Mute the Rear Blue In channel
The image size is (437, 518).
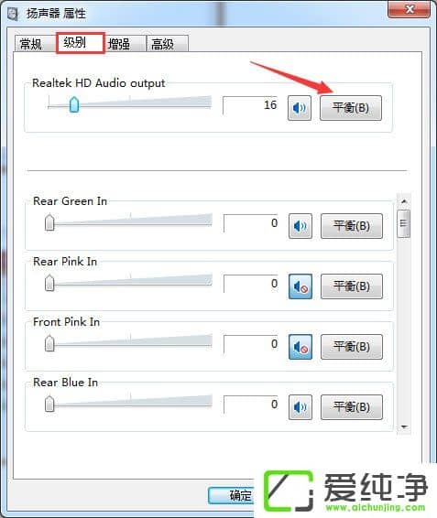point(300,407)
